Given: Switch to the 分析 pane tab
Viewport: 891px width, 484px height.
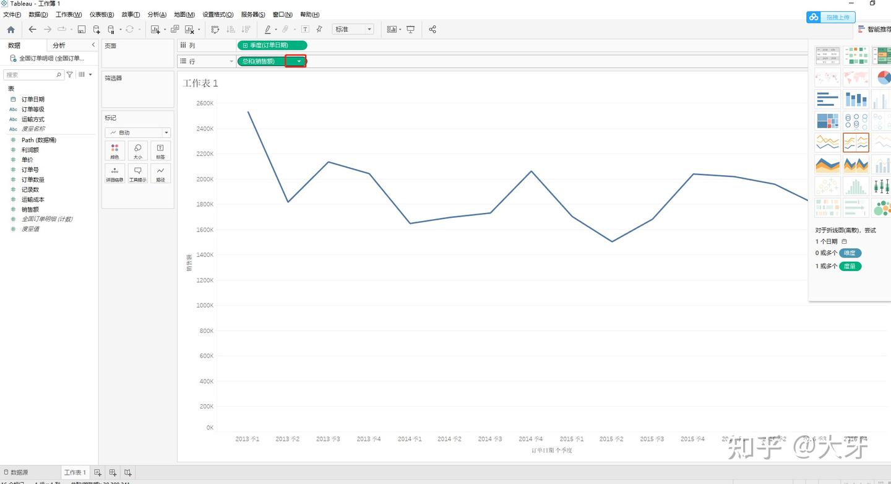Looking at the screenshot, I should [x=59, y=45].
